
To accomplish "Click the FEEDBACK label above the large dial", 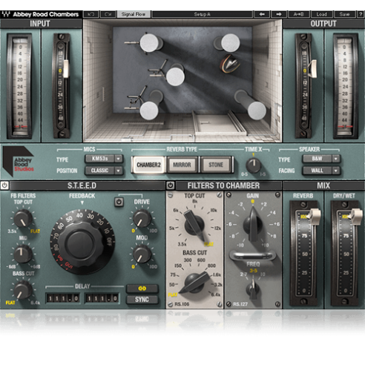I will tap(82, 196).
